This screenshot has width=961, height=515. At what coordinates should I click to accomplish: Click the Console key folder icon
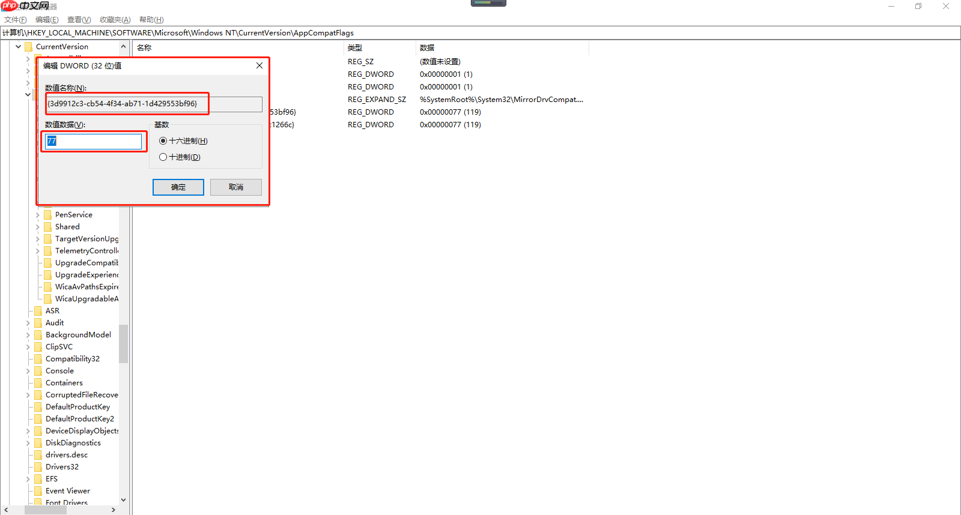click(38, 371)
